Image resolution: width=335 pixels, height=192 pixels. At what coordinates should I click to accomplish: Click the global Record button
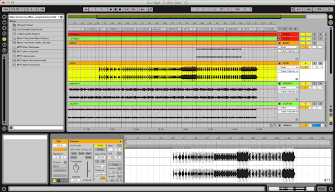click(120, 9)
